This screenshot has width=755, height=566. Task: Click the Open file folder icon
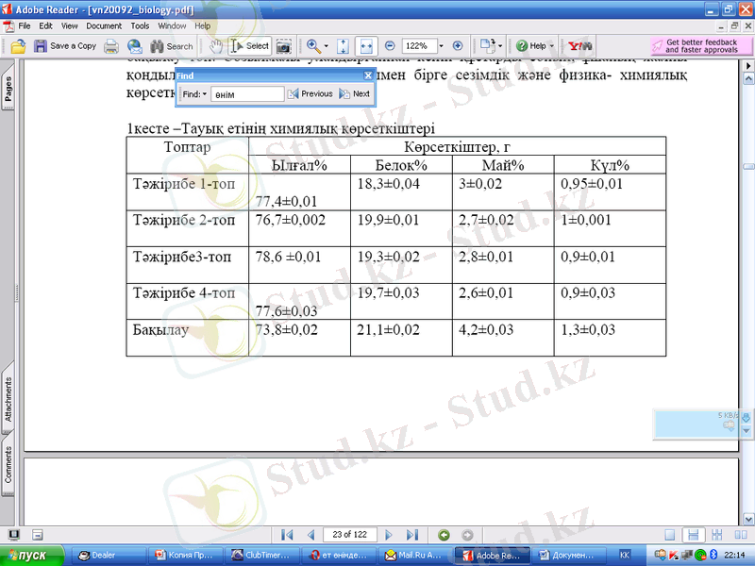click(18, 45)
